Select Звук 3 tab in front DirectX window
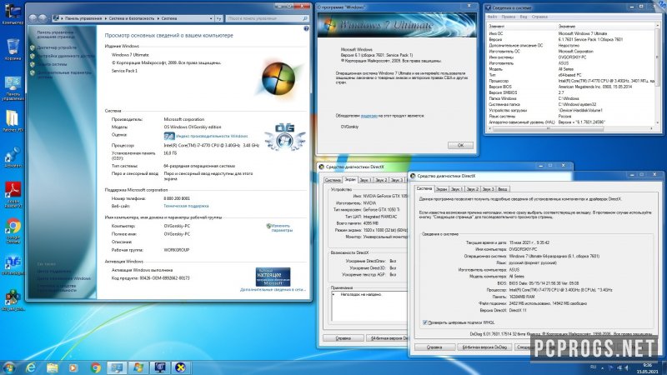The width and height of the screenshot is (667, 375). 488,189
